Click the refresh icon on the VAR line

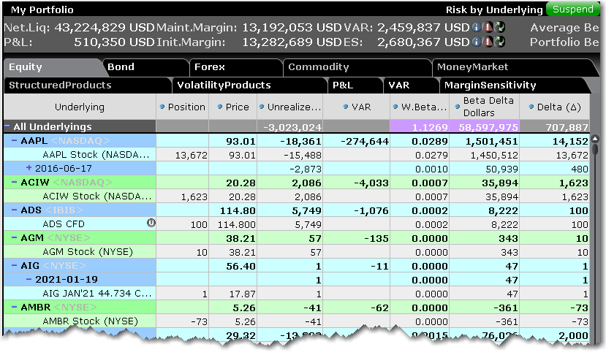click(x=499, y=28)
